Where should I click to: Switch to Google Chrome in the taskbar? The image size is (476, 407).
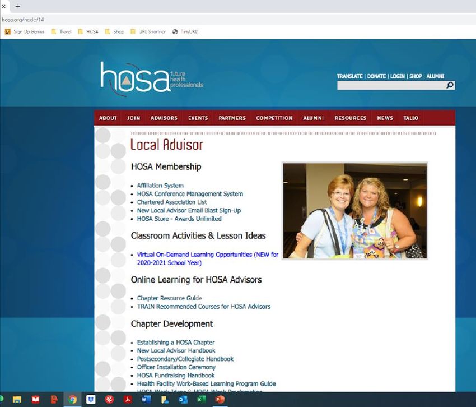(73, 399)
